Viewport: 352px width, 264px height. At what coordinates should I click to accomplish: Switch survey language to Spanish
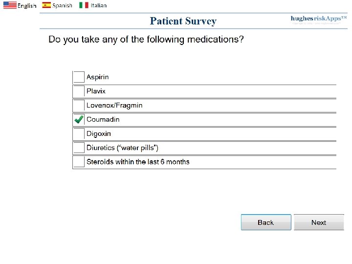click(x=62, y=6)
